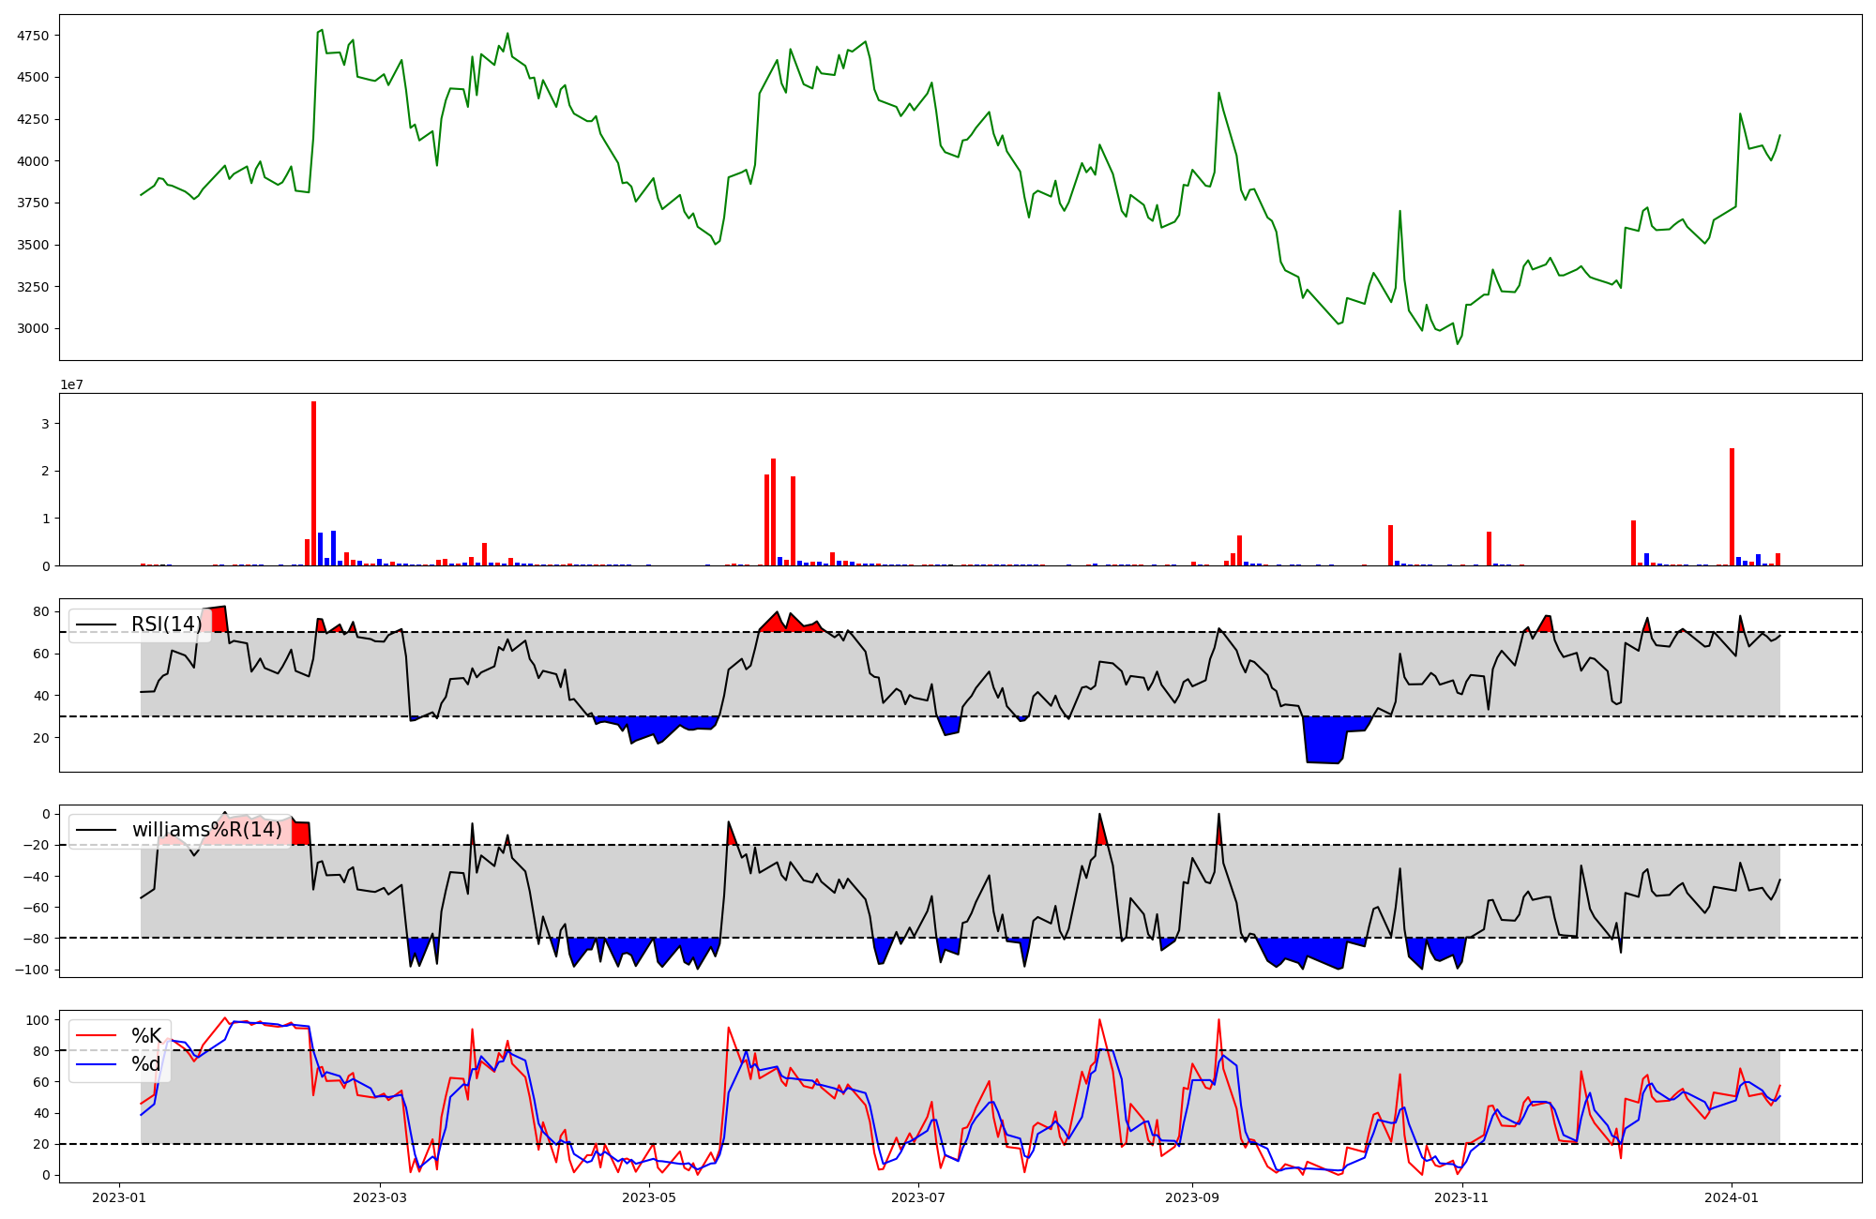
Task: Click the red %K legend line sample
Action: 96,1036
